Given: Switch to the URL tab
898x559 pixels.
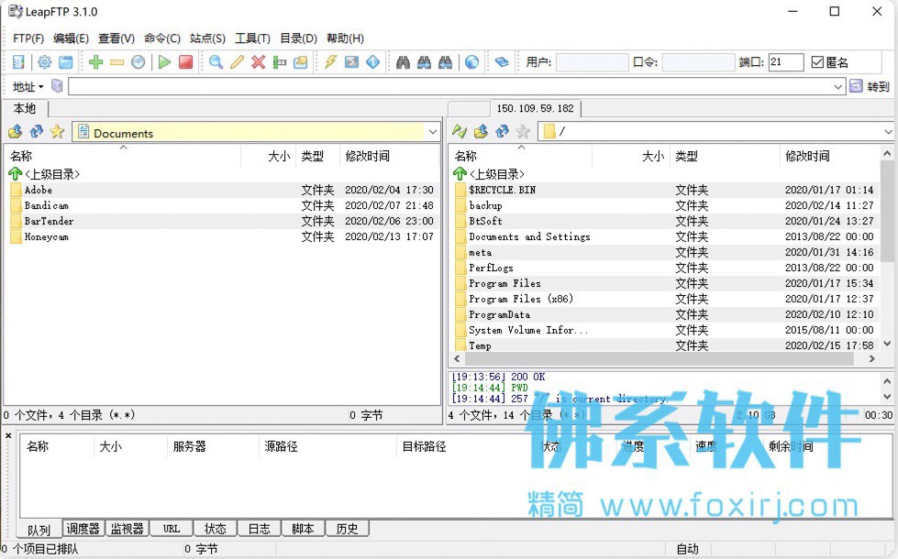Looking at the screenshot, I should (172, 529).
